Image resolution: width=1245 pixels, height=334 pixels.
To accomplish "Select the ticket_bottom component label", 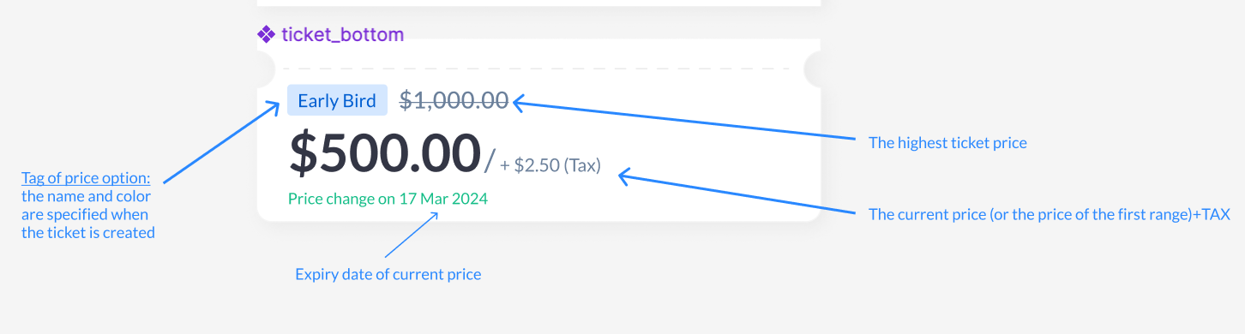I will (x=342, y=35).
